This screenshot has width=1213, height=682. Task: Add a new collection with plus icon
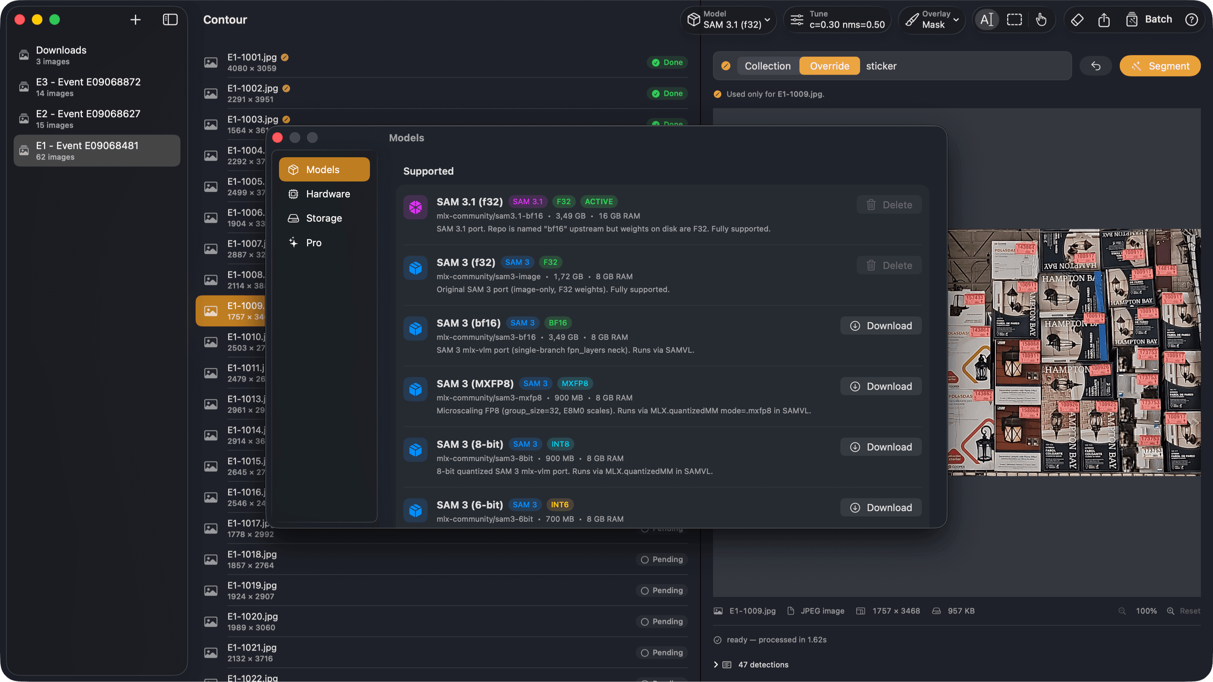coord(135,20)
